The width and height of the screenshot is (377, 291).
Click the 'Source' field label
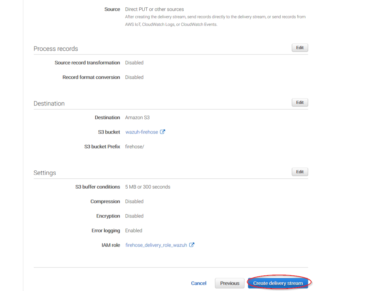tap(112, 9)
